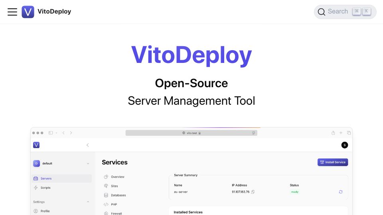
Task: Click the browser forward arrow in preview
Action: 71,133
